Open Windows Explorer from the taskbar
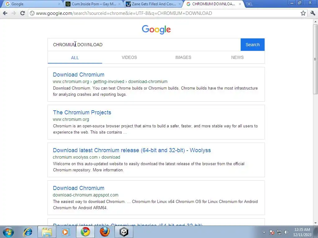318x238 pixels. tap(47, 232)
